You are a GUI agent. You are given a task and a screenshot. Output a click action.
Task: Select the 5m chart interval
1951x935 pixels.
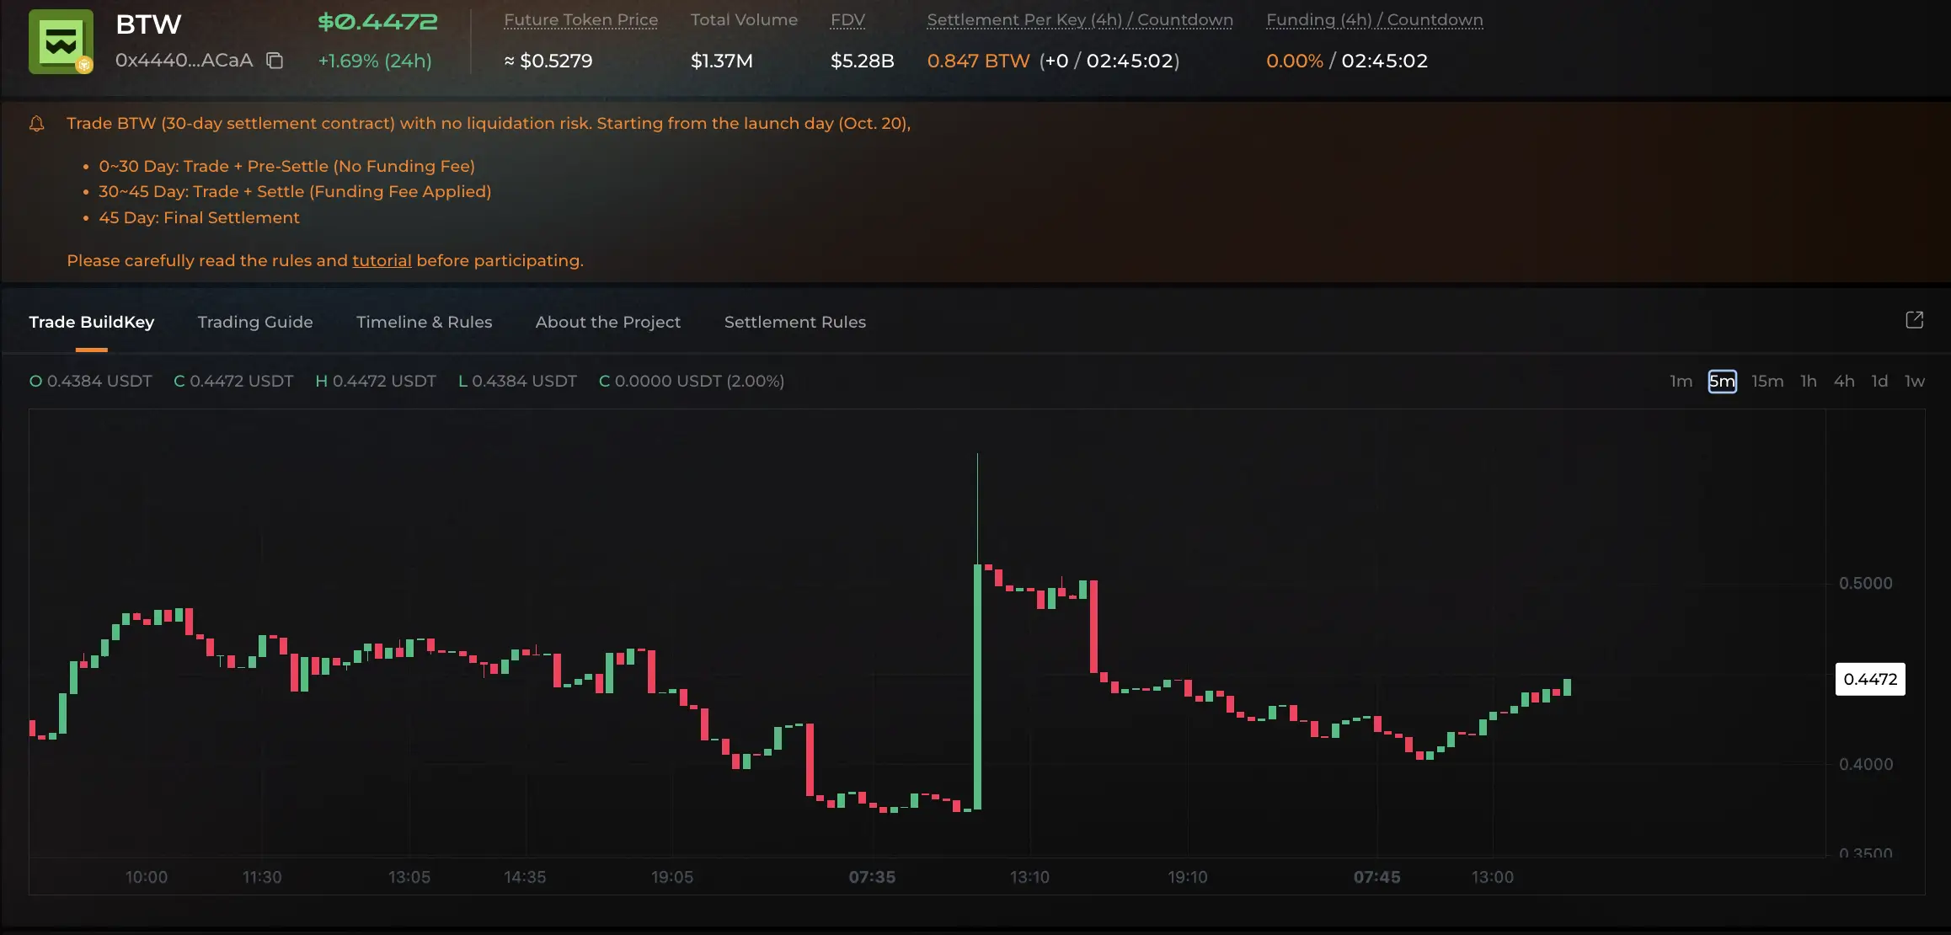(1723, 381)
